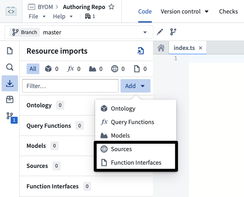Open the Files sidebar panel
The image size is (244, 197).
(10, 51)
